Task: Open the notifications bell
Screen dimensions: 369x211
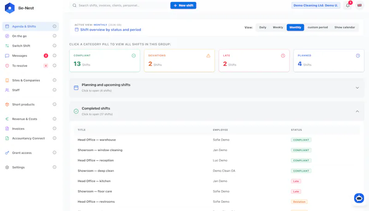Action: point(348,5)
